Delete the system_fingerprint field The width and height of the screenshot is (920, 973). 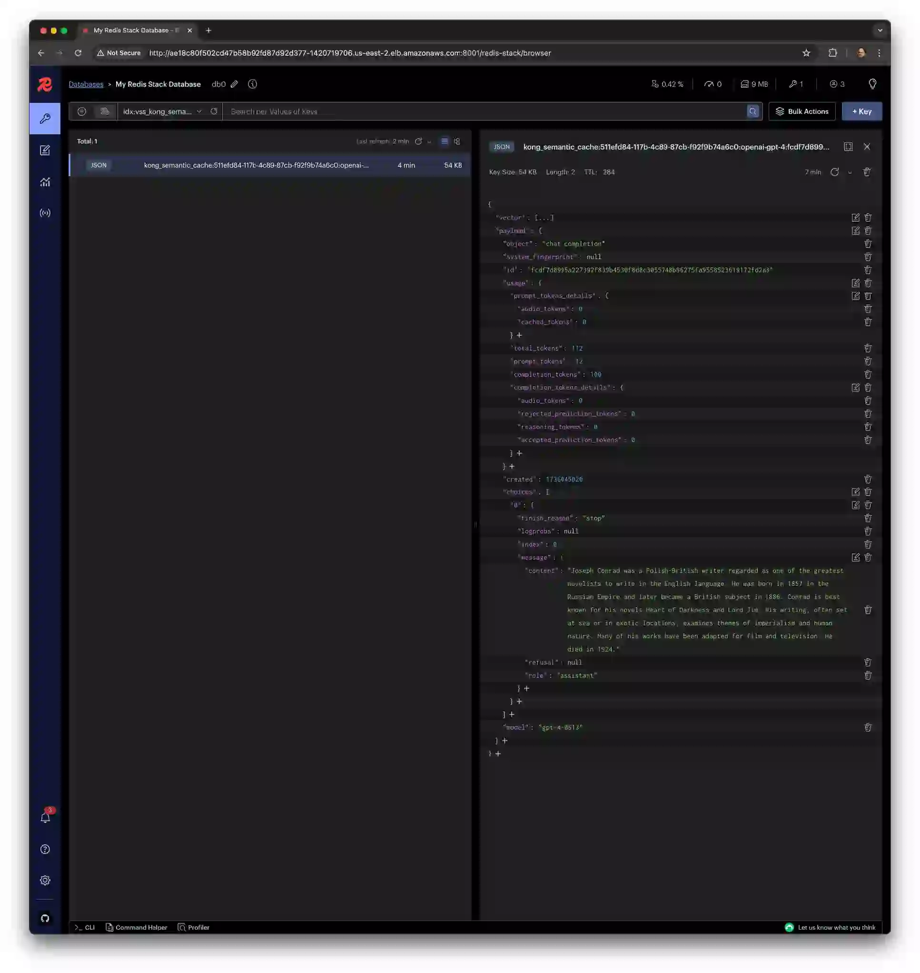tap(868, 257)
